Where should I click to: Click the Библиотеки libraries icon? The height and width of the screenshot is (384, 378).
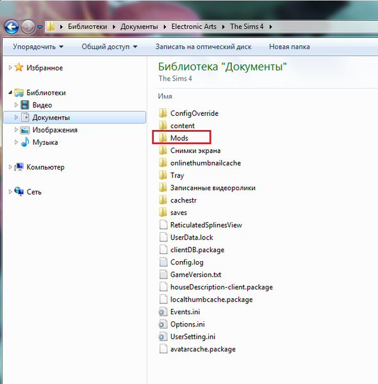pyautogui.click(x=19, y=93)
